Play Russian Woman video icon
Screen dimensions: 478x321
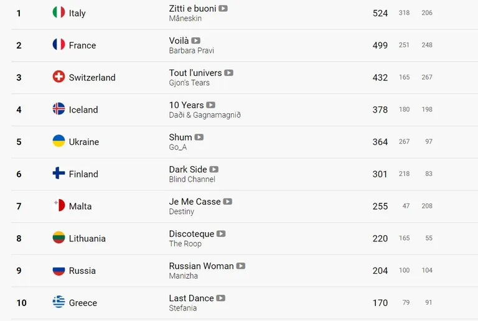point(241,266)
